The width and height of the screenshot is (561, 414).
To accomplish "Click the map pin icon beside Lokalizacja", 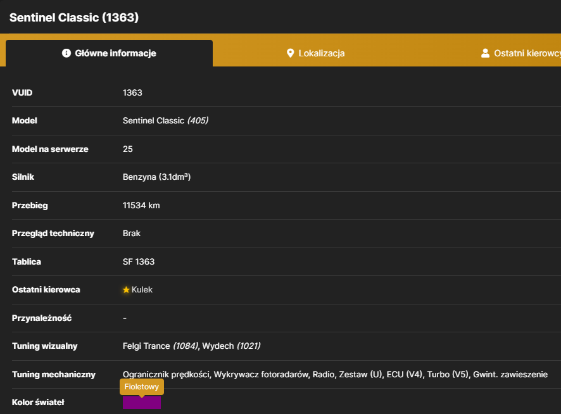I will pos(290,53).
